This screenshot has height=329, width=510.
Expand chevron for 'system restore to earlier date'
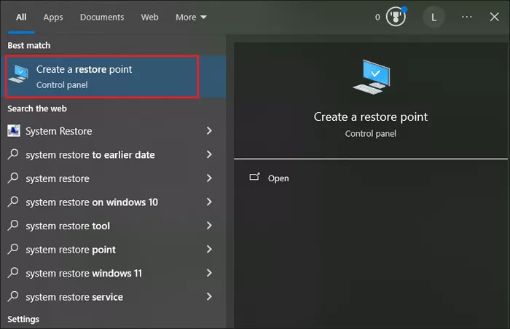tap(209, 154)
